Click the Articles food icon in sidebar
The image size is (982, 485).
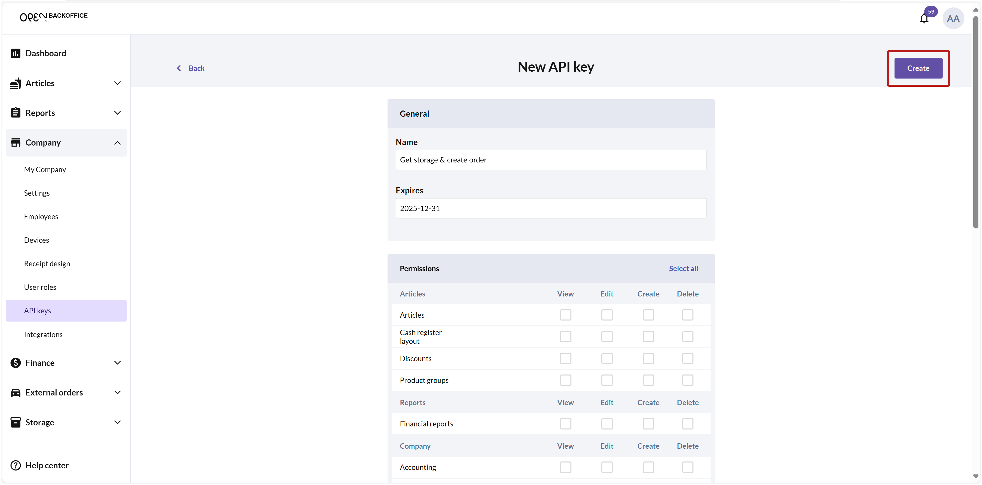[16, 83]
